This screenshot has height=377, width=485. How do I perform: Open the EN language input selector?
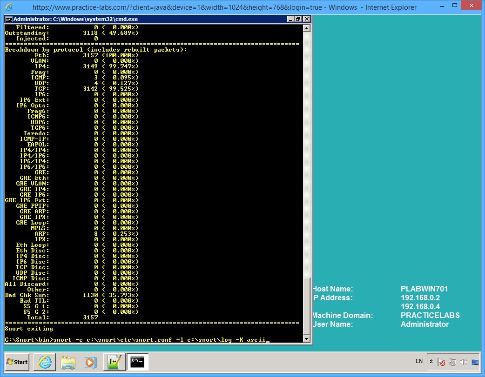419,361
